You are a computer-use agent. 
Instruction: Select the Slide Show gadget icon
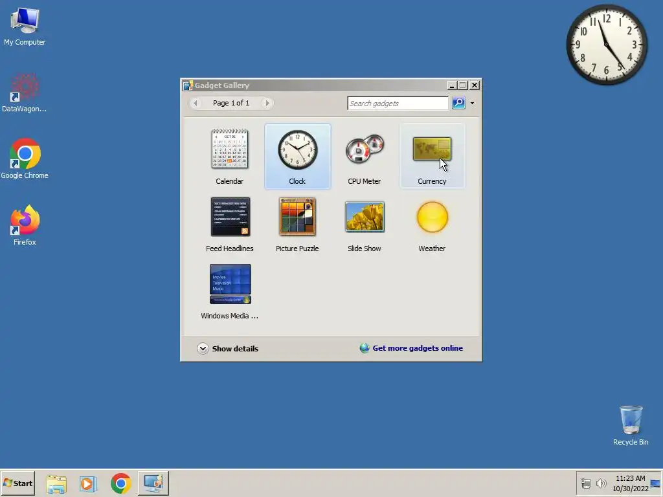pyautogui.click(x=365, y=217)
